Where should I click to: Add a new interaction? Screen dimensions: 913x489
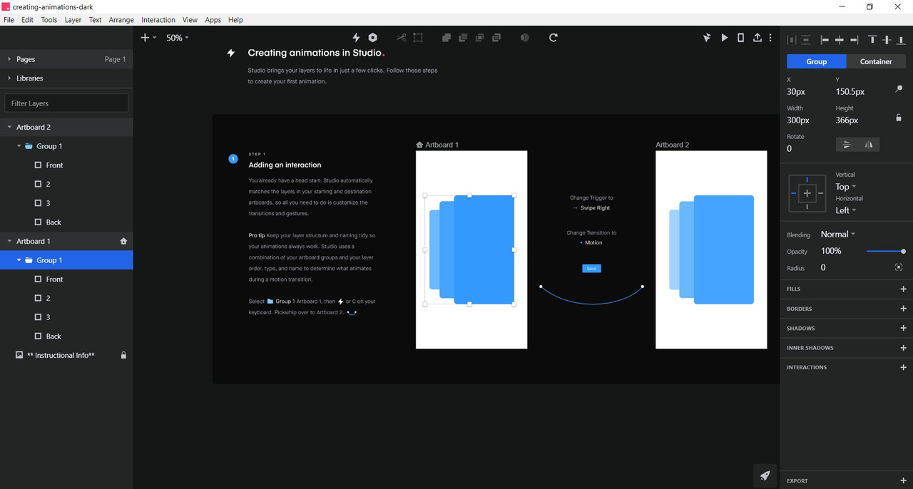tap(903, 367)
